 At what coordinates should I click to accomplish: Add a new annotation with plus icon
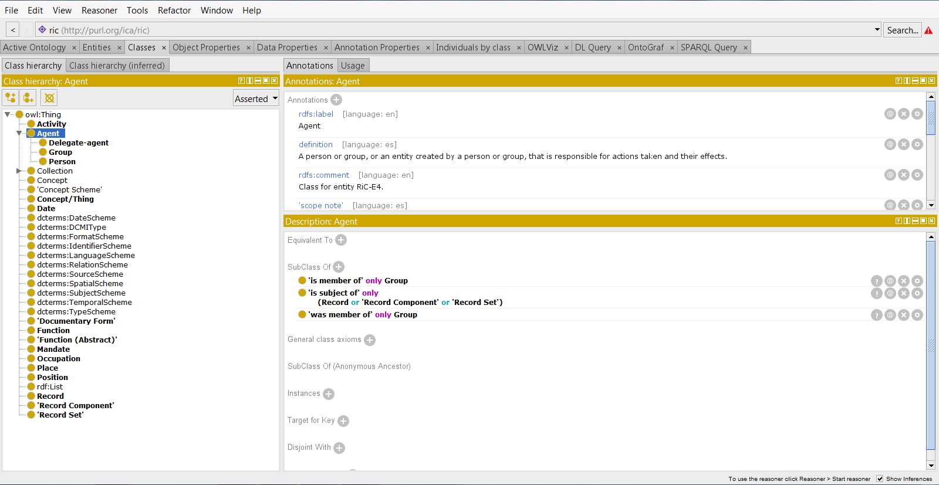point(336,100)
